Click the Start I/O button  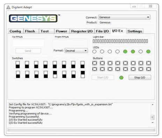[103, 77]
